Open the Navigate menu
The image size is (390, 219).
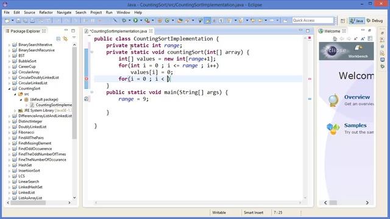(x=64, y=12)
